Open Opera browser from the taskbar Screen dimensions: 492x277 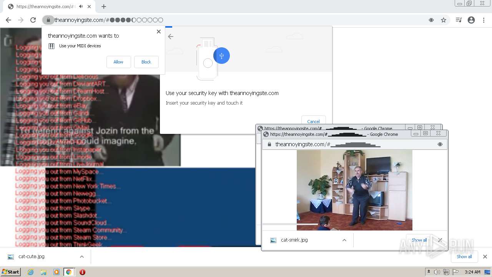tap(82, 272)
